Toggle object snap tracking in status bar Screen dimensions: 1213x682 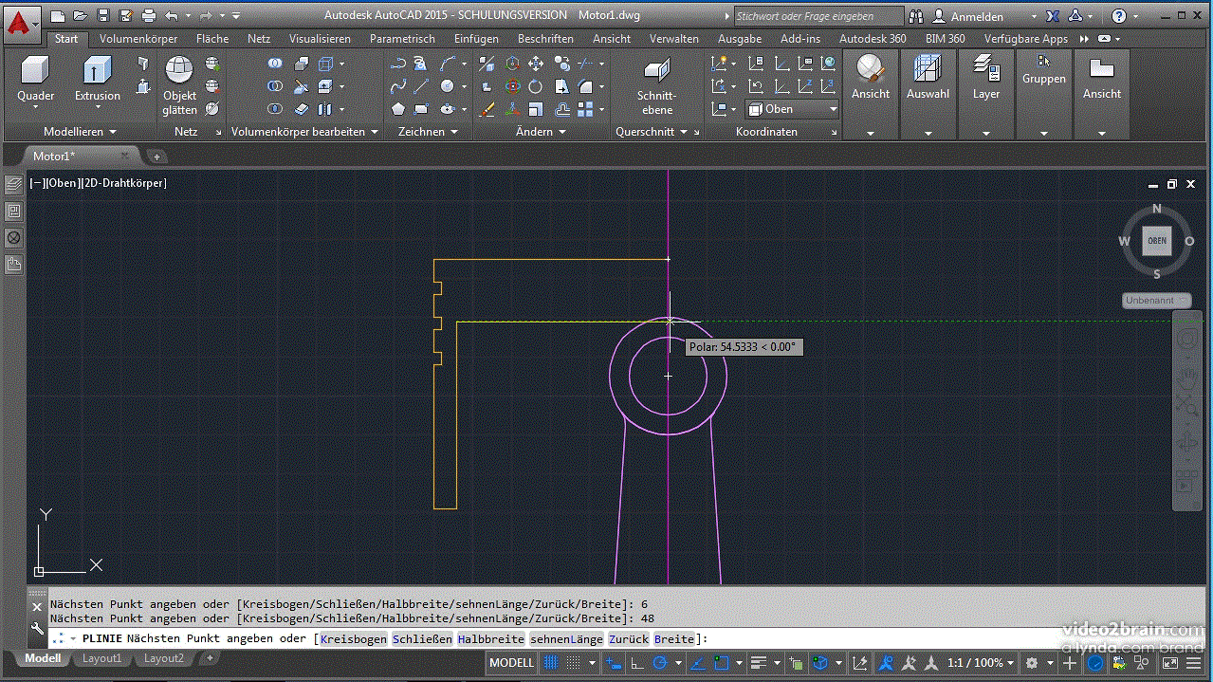pyautogui.click(x=698, y=663)
